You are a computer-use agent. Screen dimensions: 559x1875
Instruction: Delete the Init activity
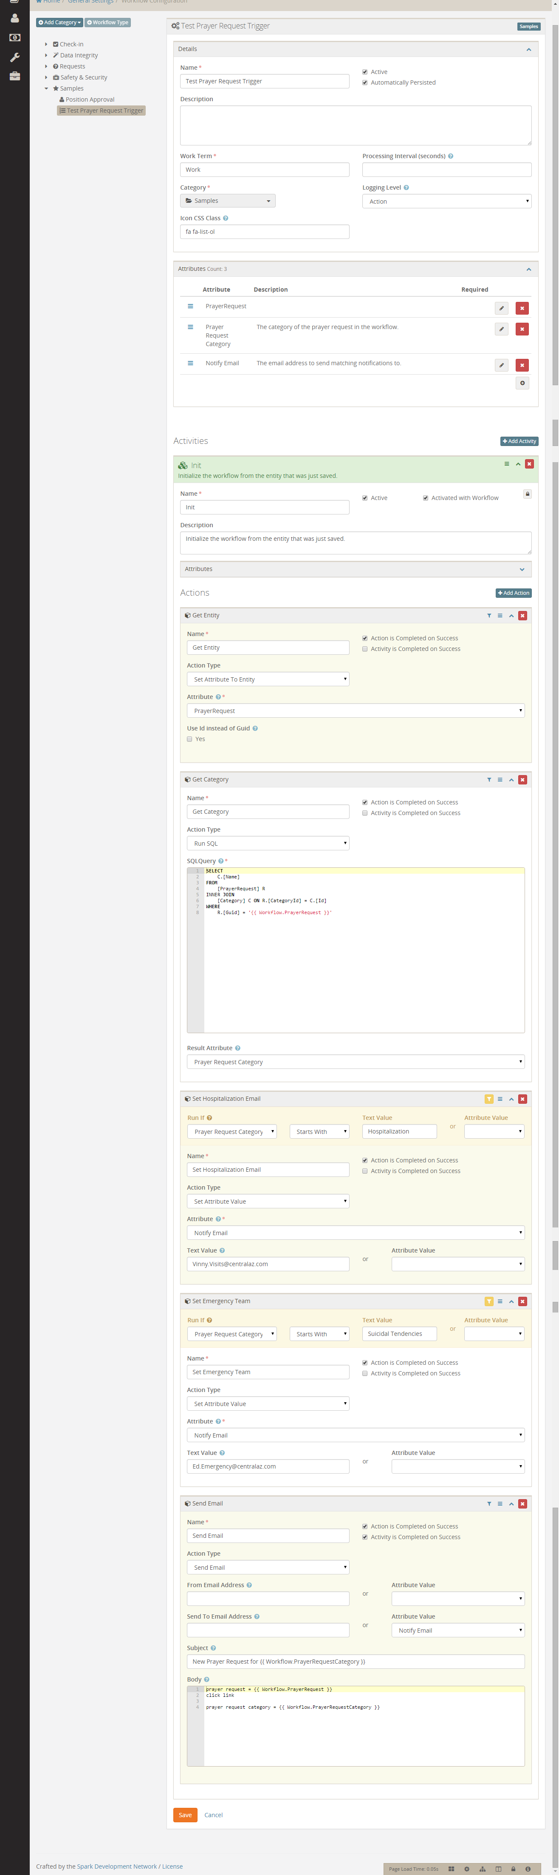[x=529, y=464]
